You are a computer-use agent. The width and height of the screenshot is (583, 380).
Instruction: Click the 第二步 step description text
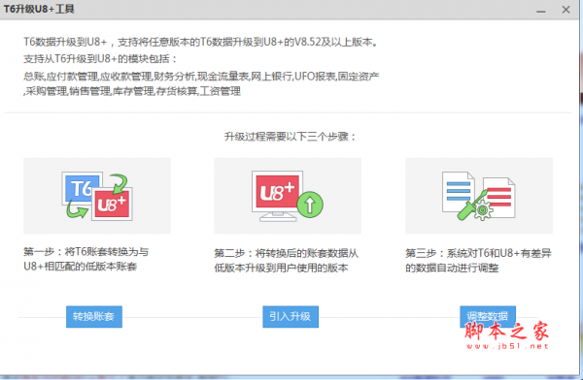click(286, 261)
